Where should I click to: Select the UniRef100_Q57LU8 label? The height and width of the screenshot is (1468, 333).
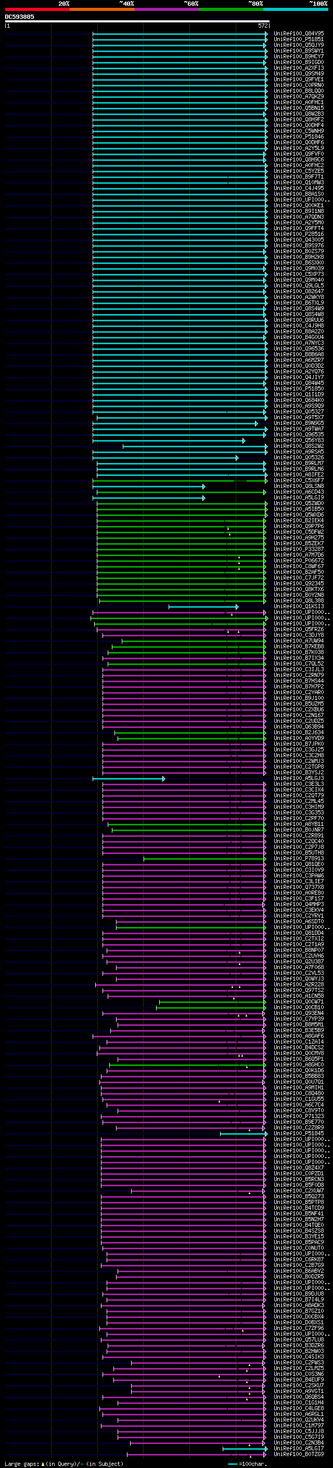[x=299, y=1339]
